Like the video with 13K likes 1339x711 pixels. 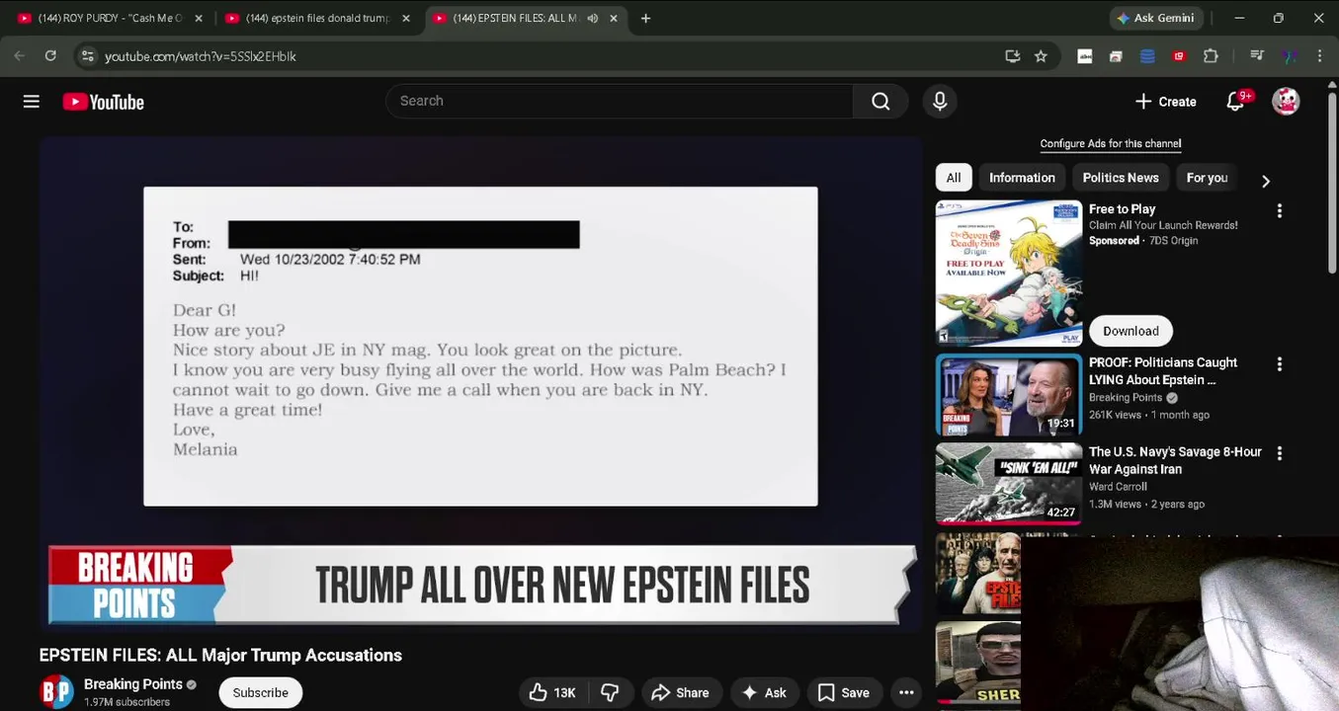click(551, 692)
